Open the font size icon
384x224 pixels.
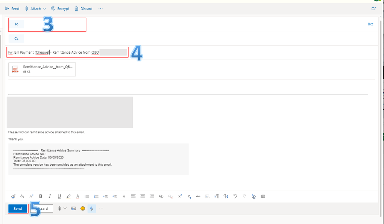[x=22, y=196]
